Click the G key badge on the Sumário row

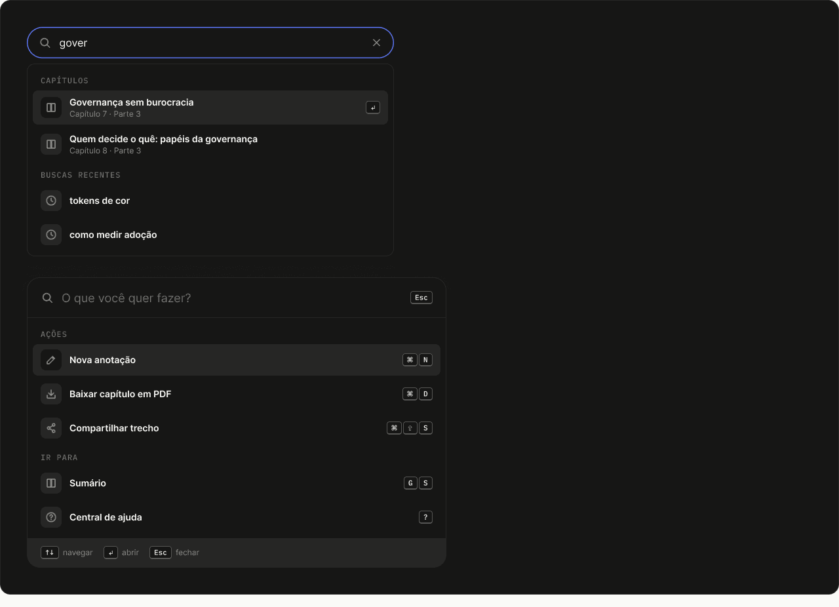[410, 483]
